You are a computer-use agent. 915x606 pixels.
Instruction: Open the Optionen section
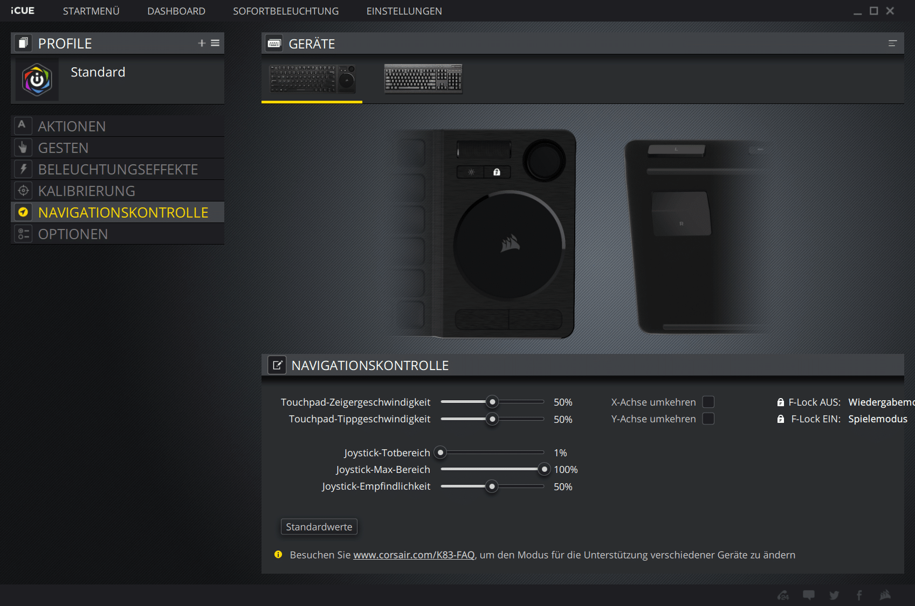pos(73,234)
